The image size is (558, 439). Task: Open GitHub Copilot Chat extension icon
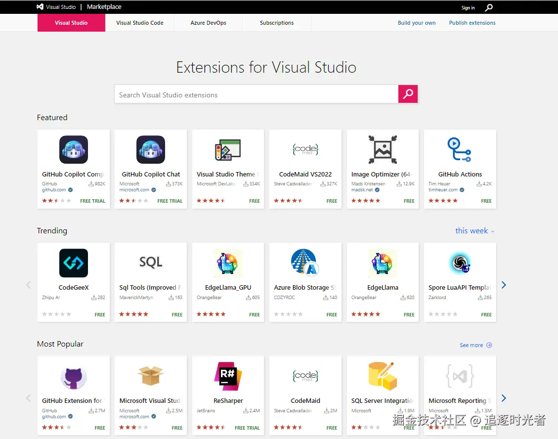coord(151,149)
